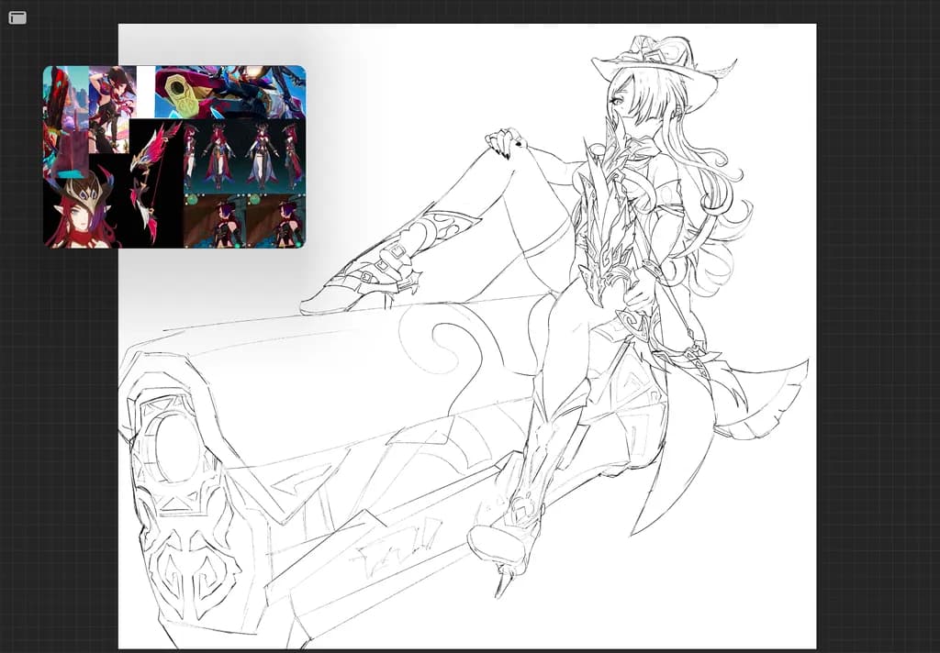Select the dark-haired woman splash art reference
Viewport: 940px width, 653px height.
point(112,109)
